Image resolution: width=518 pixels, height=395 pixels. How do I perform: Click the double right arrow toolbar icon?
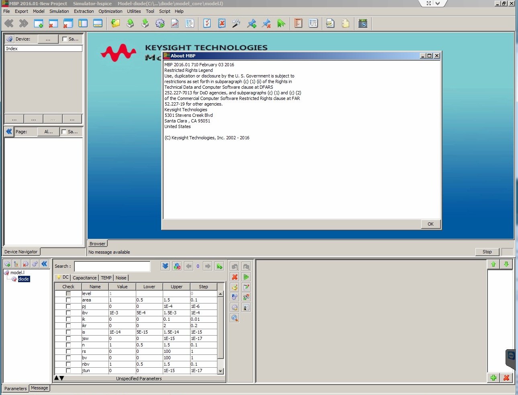(x=24, y=23)
